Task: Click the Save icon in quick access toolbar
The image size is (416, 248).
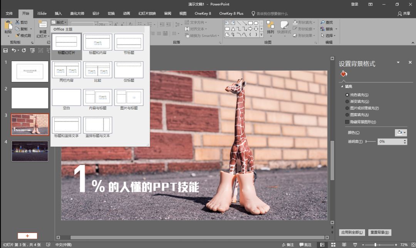Action: pos(5,50)
